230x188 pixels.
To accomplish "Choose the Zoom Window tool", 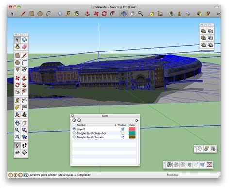I will [x=24, y=130].
